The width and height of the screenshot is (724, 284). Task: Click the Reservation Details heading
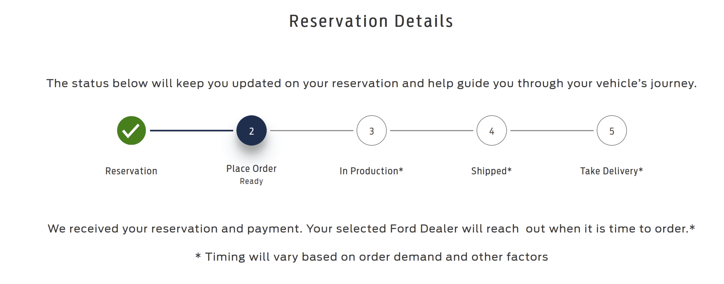click(371, 21)
